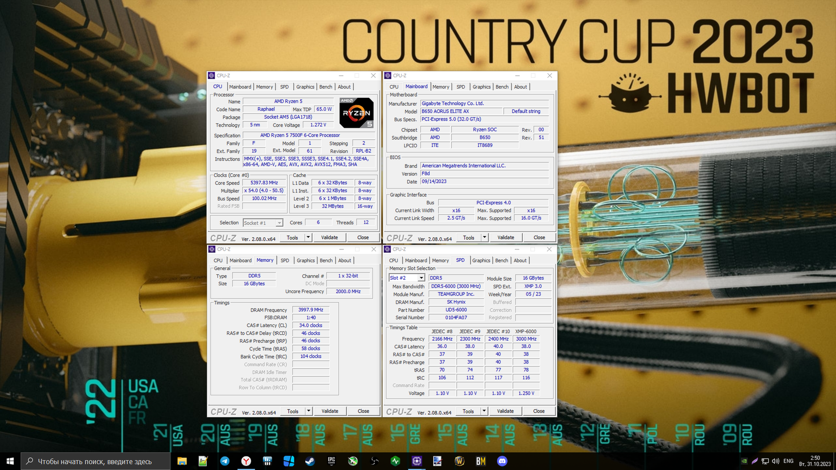Click CPU-Z title icon in SPD window

(388, 249)
